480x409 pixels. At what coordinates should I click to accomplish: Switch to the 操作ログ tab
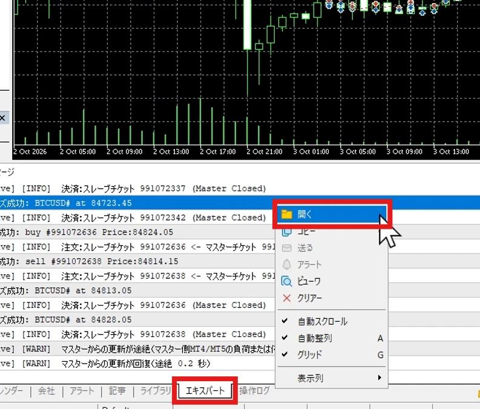pyautogui.click(x=254, y=391)
